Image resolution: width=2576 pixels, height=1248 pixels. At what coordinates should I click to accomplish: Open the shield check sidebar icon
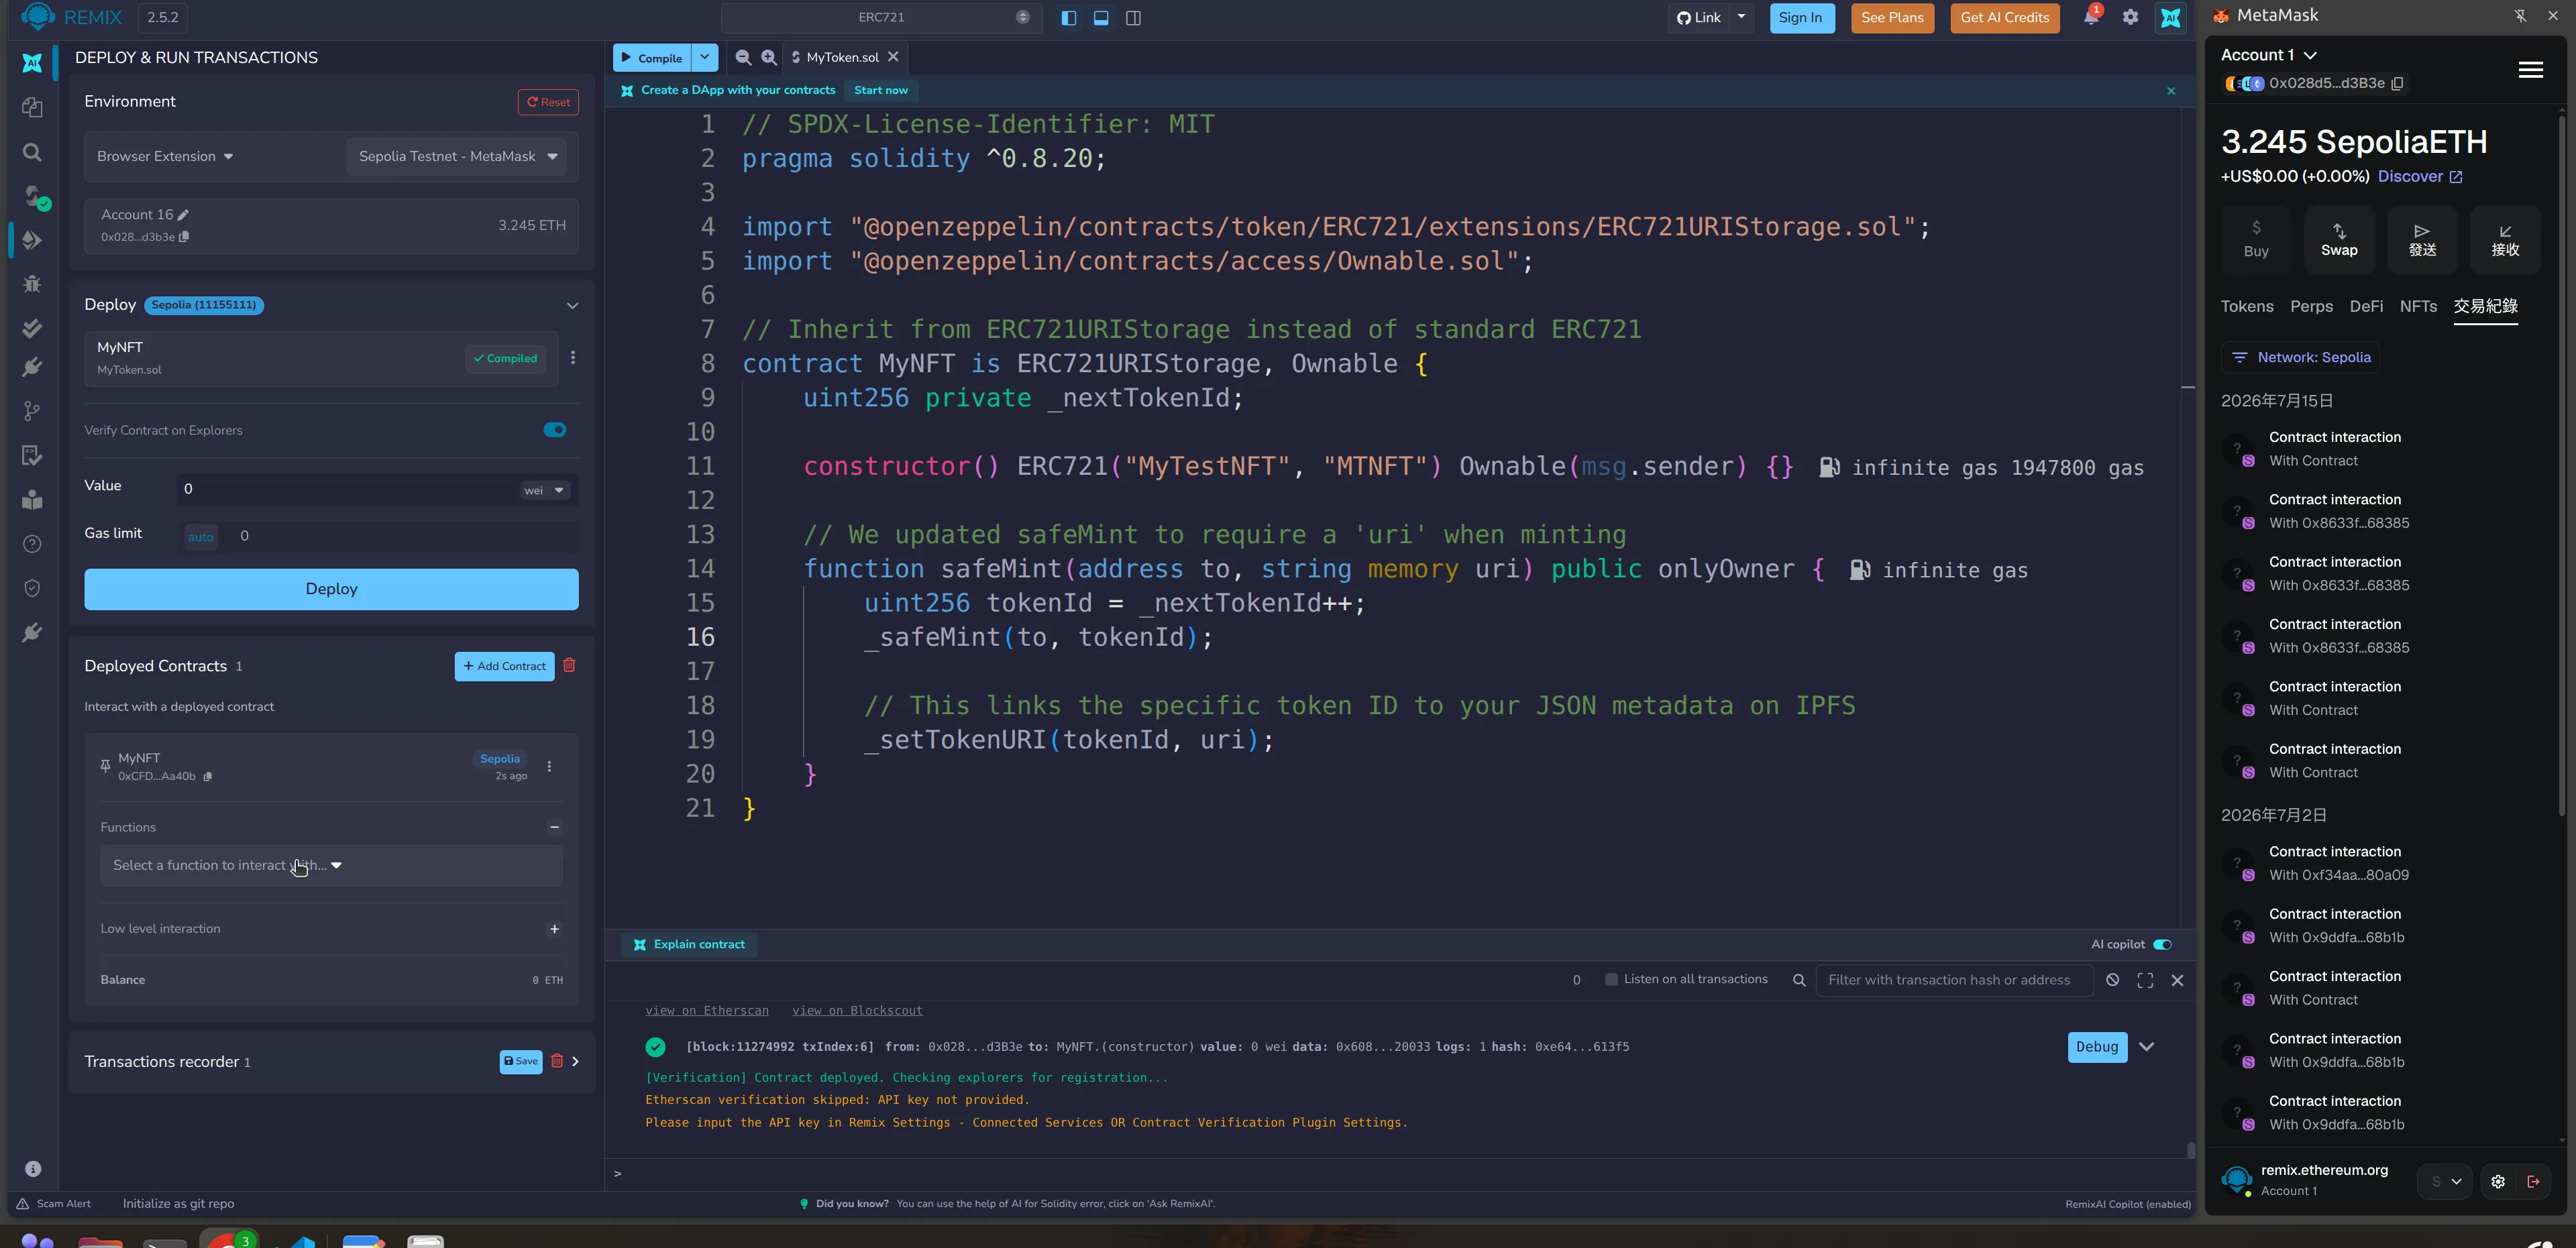(x=32, y=588)
